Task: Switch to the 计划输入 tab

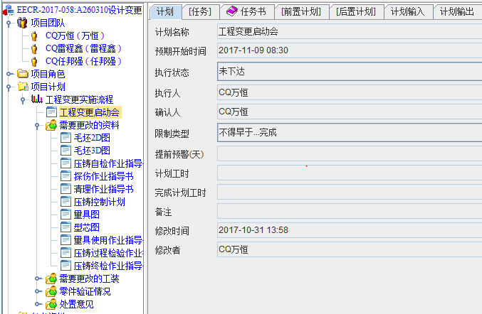Action: coord(408,11)
